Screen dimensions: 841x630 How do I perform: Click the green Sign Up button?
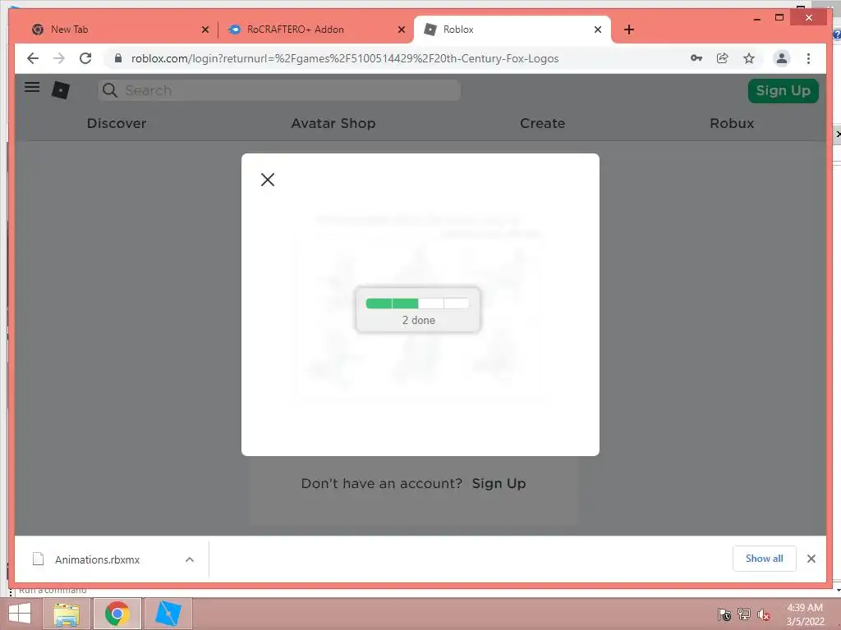[783, 90]
